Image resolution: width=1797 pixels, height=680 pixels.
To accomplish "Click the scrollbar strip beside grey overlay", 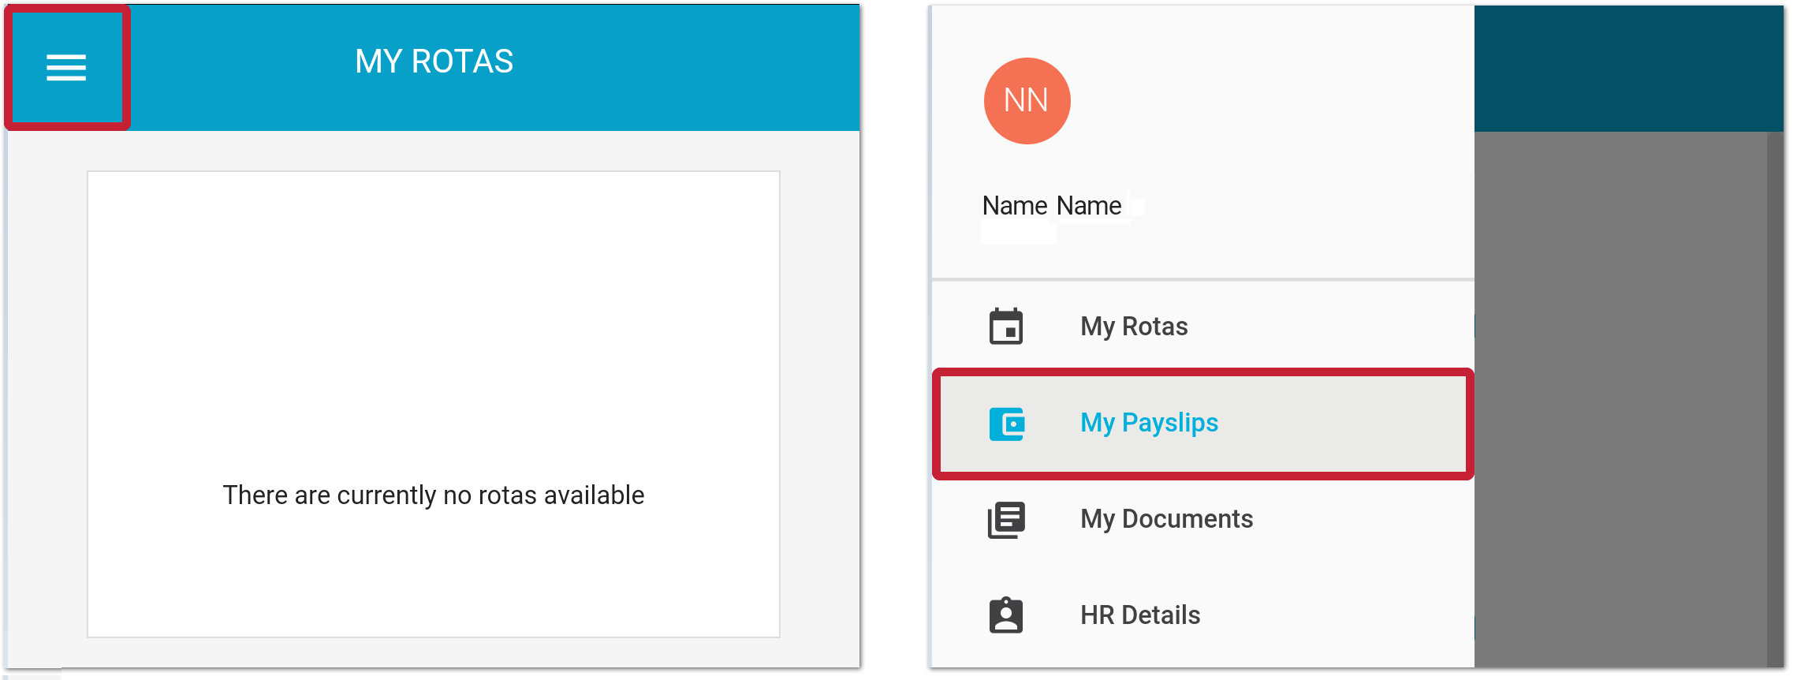I will (1775, 394).
